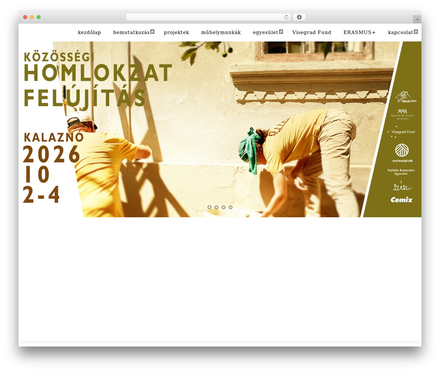This screenshot has width=440, height=373.
Task: Click the Magyar Művészeti Akadémia logo
Action: point(403,114)
